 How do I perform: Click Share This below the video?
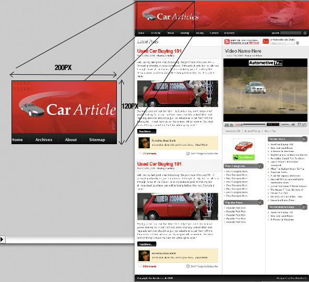pos(270,131)
